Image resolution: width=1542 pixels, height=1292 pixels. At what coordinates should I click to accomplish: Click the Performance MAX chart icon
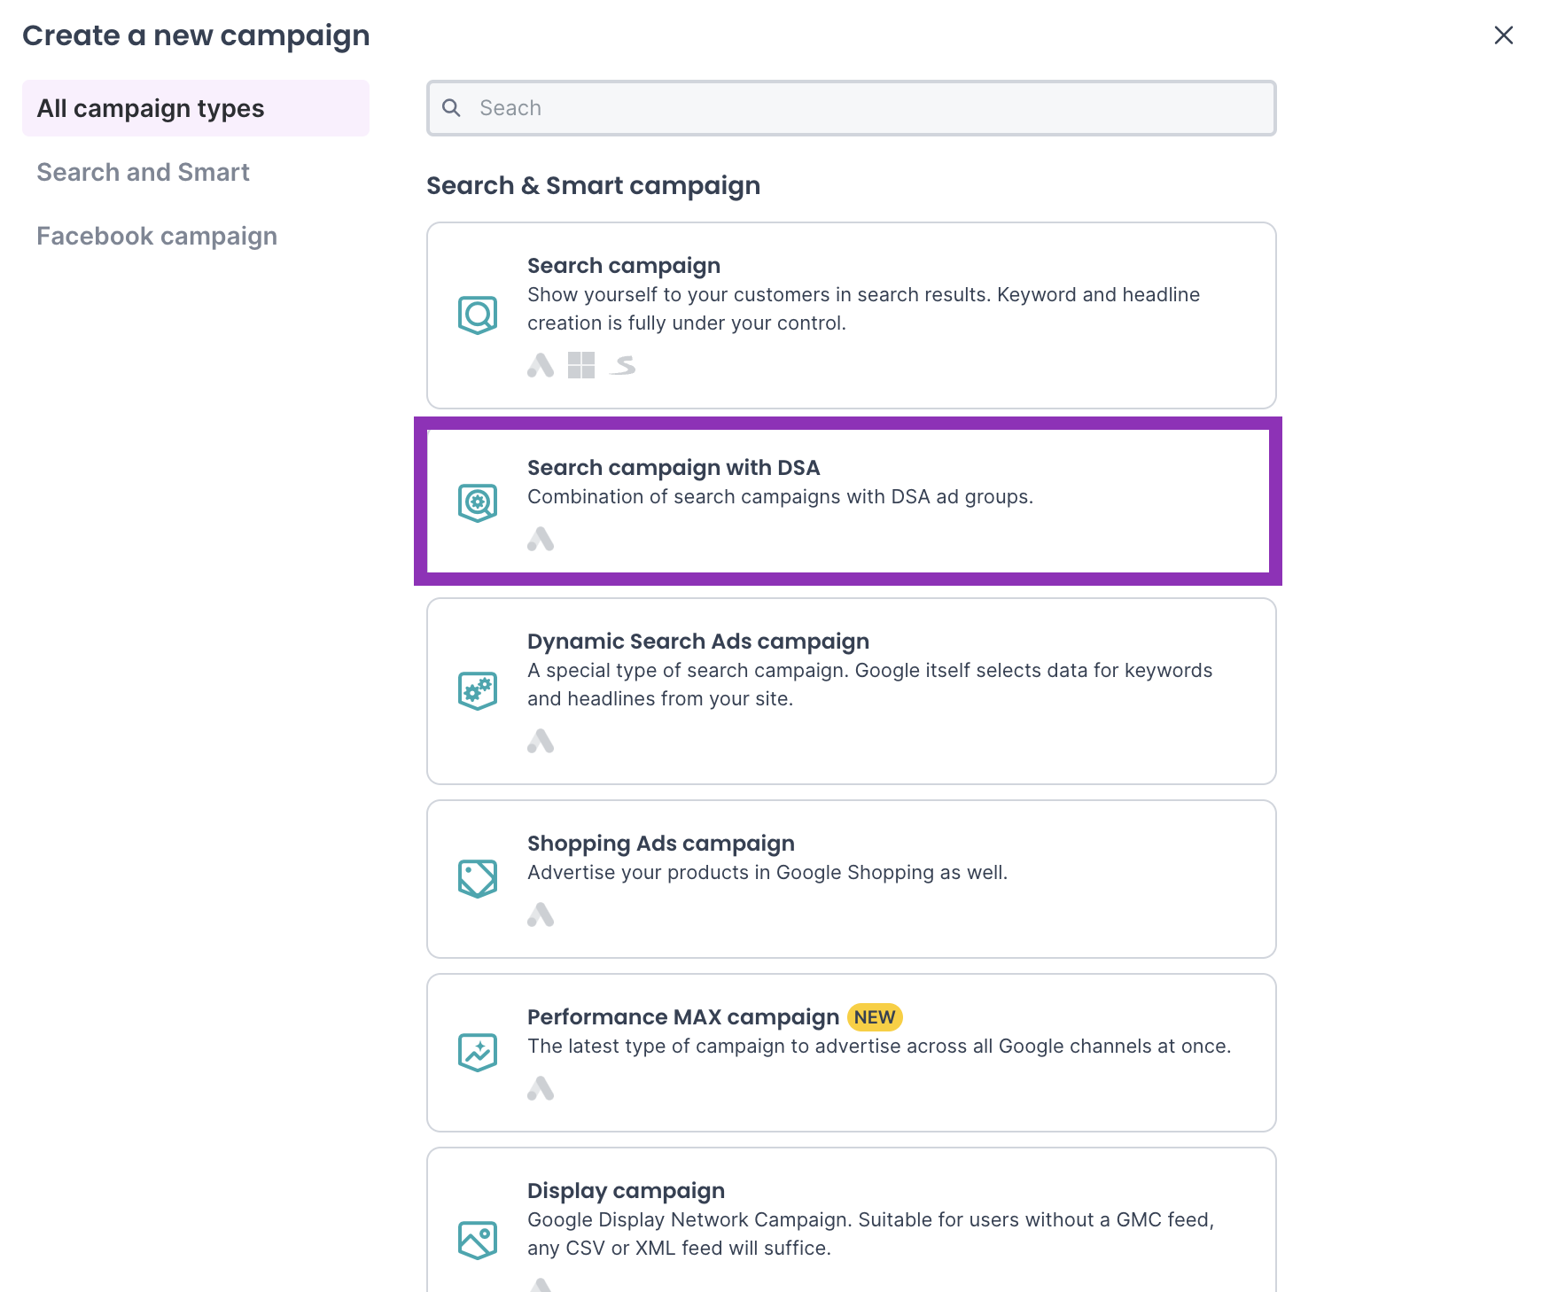pyautogui.click(x=478, y=1052)
